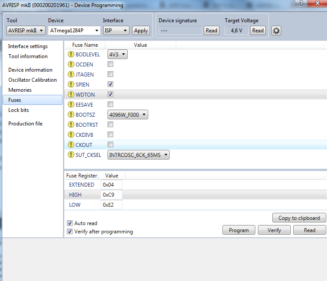Open Lock bits page
327x281 pixels.
[18, 110]
